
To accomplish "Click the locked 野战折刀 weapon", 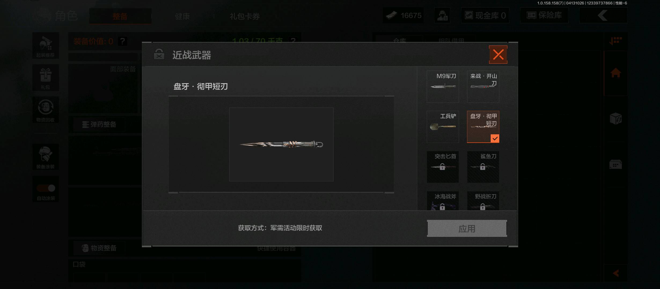I will pos(483,201).
